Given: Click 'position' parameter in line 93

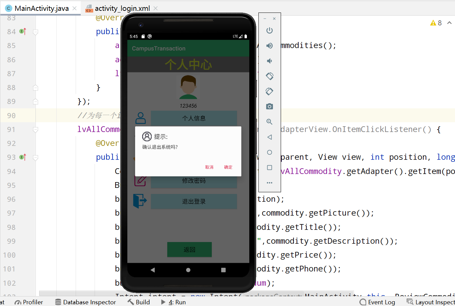Looking at the screenshot, I should (x=408, y=157).
